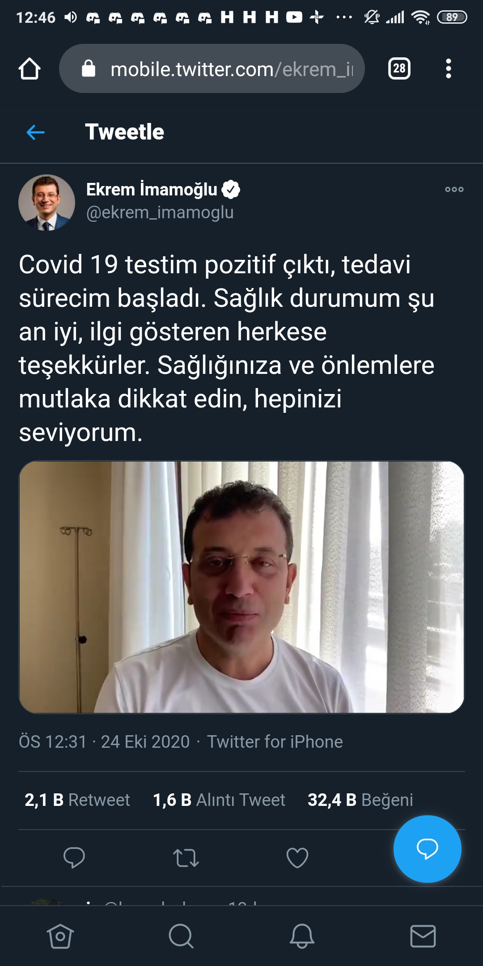Viewport: 483px width, 966px height.
Task: Open the Chrome three-dot overflow menu
Action: (x=449, y=68)
